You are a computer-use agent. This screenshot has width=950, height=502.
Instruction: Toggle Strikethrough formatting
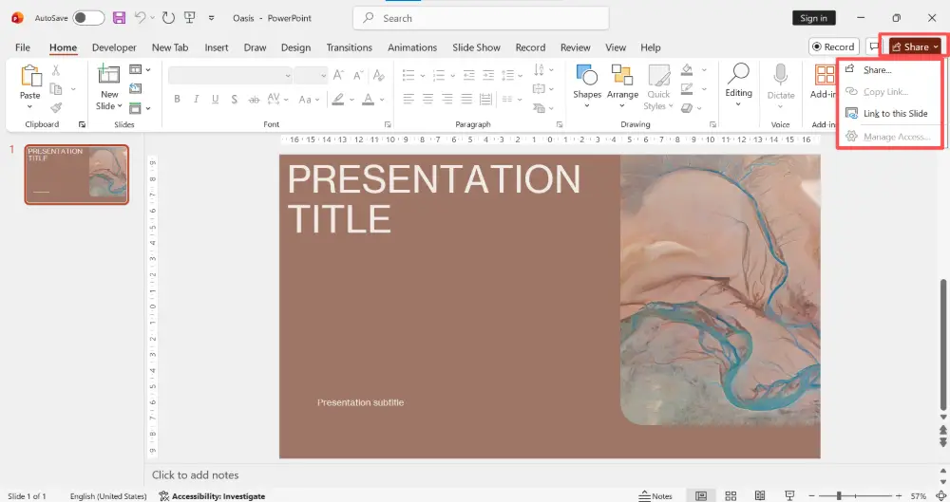coord(254,99)
